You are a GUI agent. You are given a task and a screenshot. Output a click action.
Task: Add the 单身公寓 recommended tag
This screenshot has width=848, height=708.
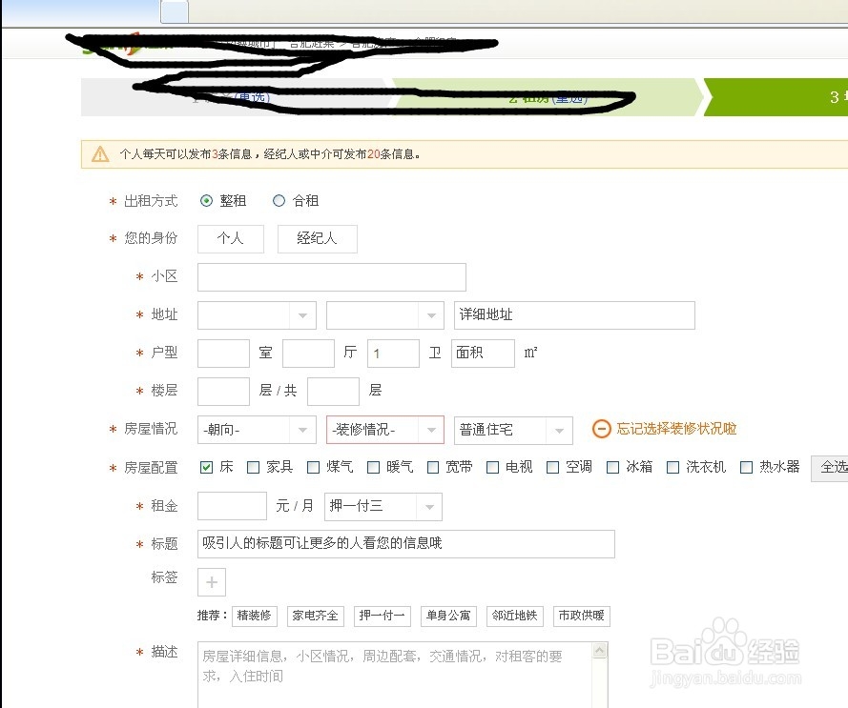pyautogui.click(x=449, y=617)
